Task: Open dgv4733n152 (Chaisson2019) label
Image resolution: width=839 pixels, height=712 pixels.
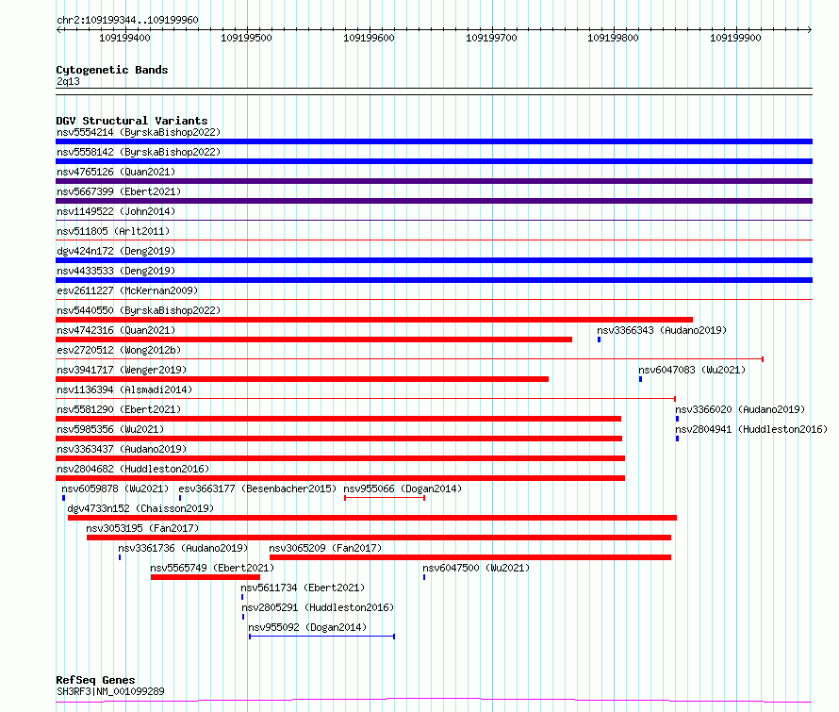Action: tap(140, 508)
